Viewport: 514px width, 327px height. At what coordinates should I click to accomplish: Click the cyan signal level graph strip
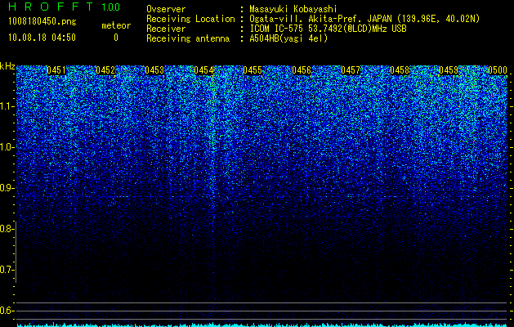(261, 325)
